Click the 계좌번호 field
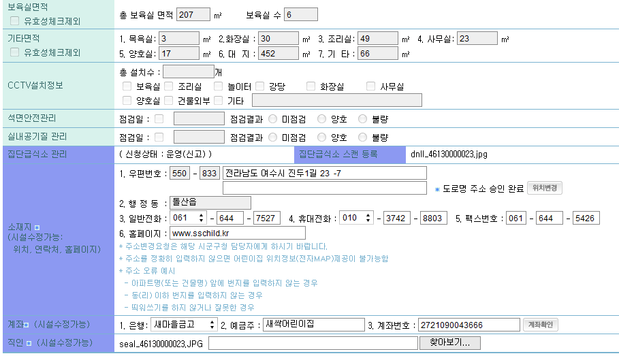This screenshot has width=619, height=356. [469, 325]
